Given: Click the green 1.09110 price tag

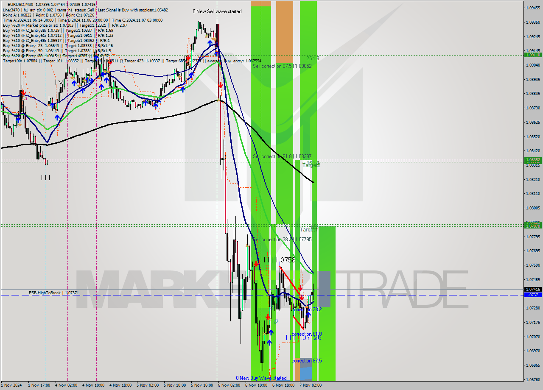Looking at the screenshot, I should coord(533,55).
